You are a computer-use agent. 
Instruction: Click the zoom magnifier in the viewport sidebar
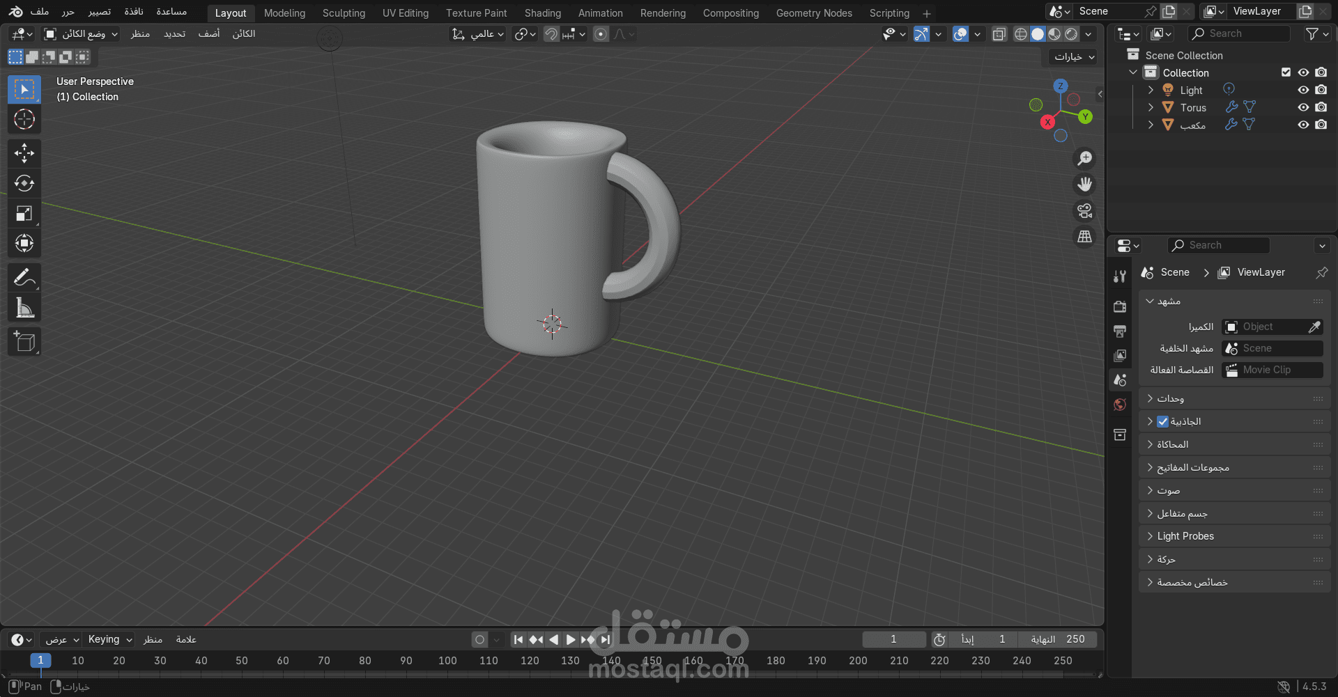1084,158
